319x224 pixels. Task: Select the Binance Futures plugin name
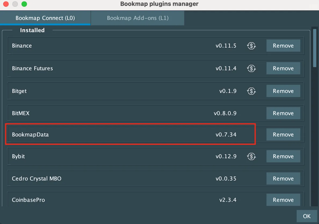(32, 68)
